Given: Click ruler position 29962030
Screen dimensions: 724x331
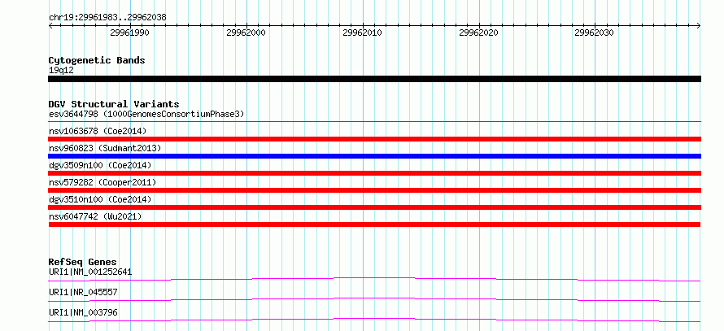Looking at the screenshot, I should [x=595, y=33].
